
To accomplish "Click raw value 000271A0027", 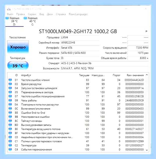I will [134, 129].
